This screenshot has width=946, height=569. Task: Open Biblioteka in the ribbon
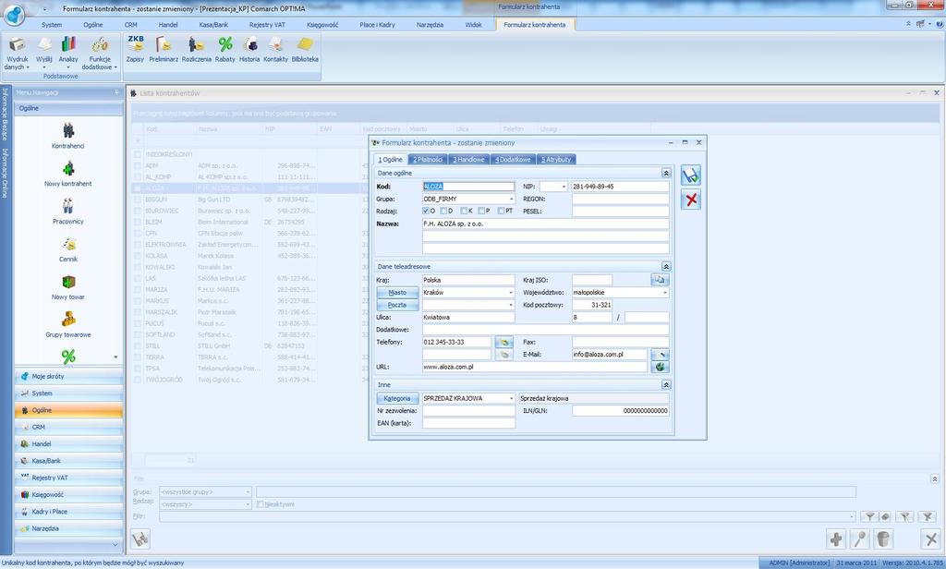[x=305, y=49]
